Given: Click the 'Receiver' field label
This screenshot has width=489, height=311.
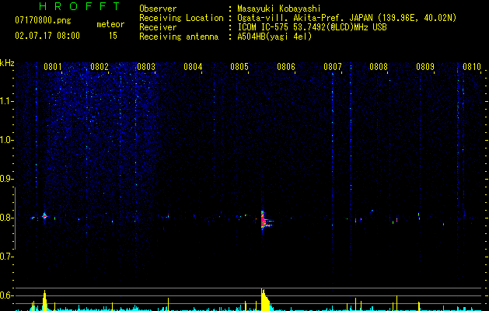Looking at the screenshot, I should (x=158, y=27).
